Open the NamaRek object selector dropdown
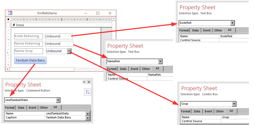254x125 pixels. 160,61
